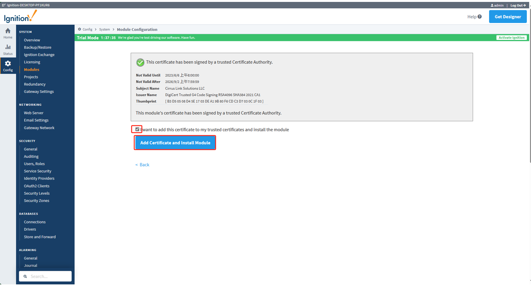Viewport: 531px width, 286px height.
Task: Click the green trusted-certificate checkmark icon
Action: [140, 62]
